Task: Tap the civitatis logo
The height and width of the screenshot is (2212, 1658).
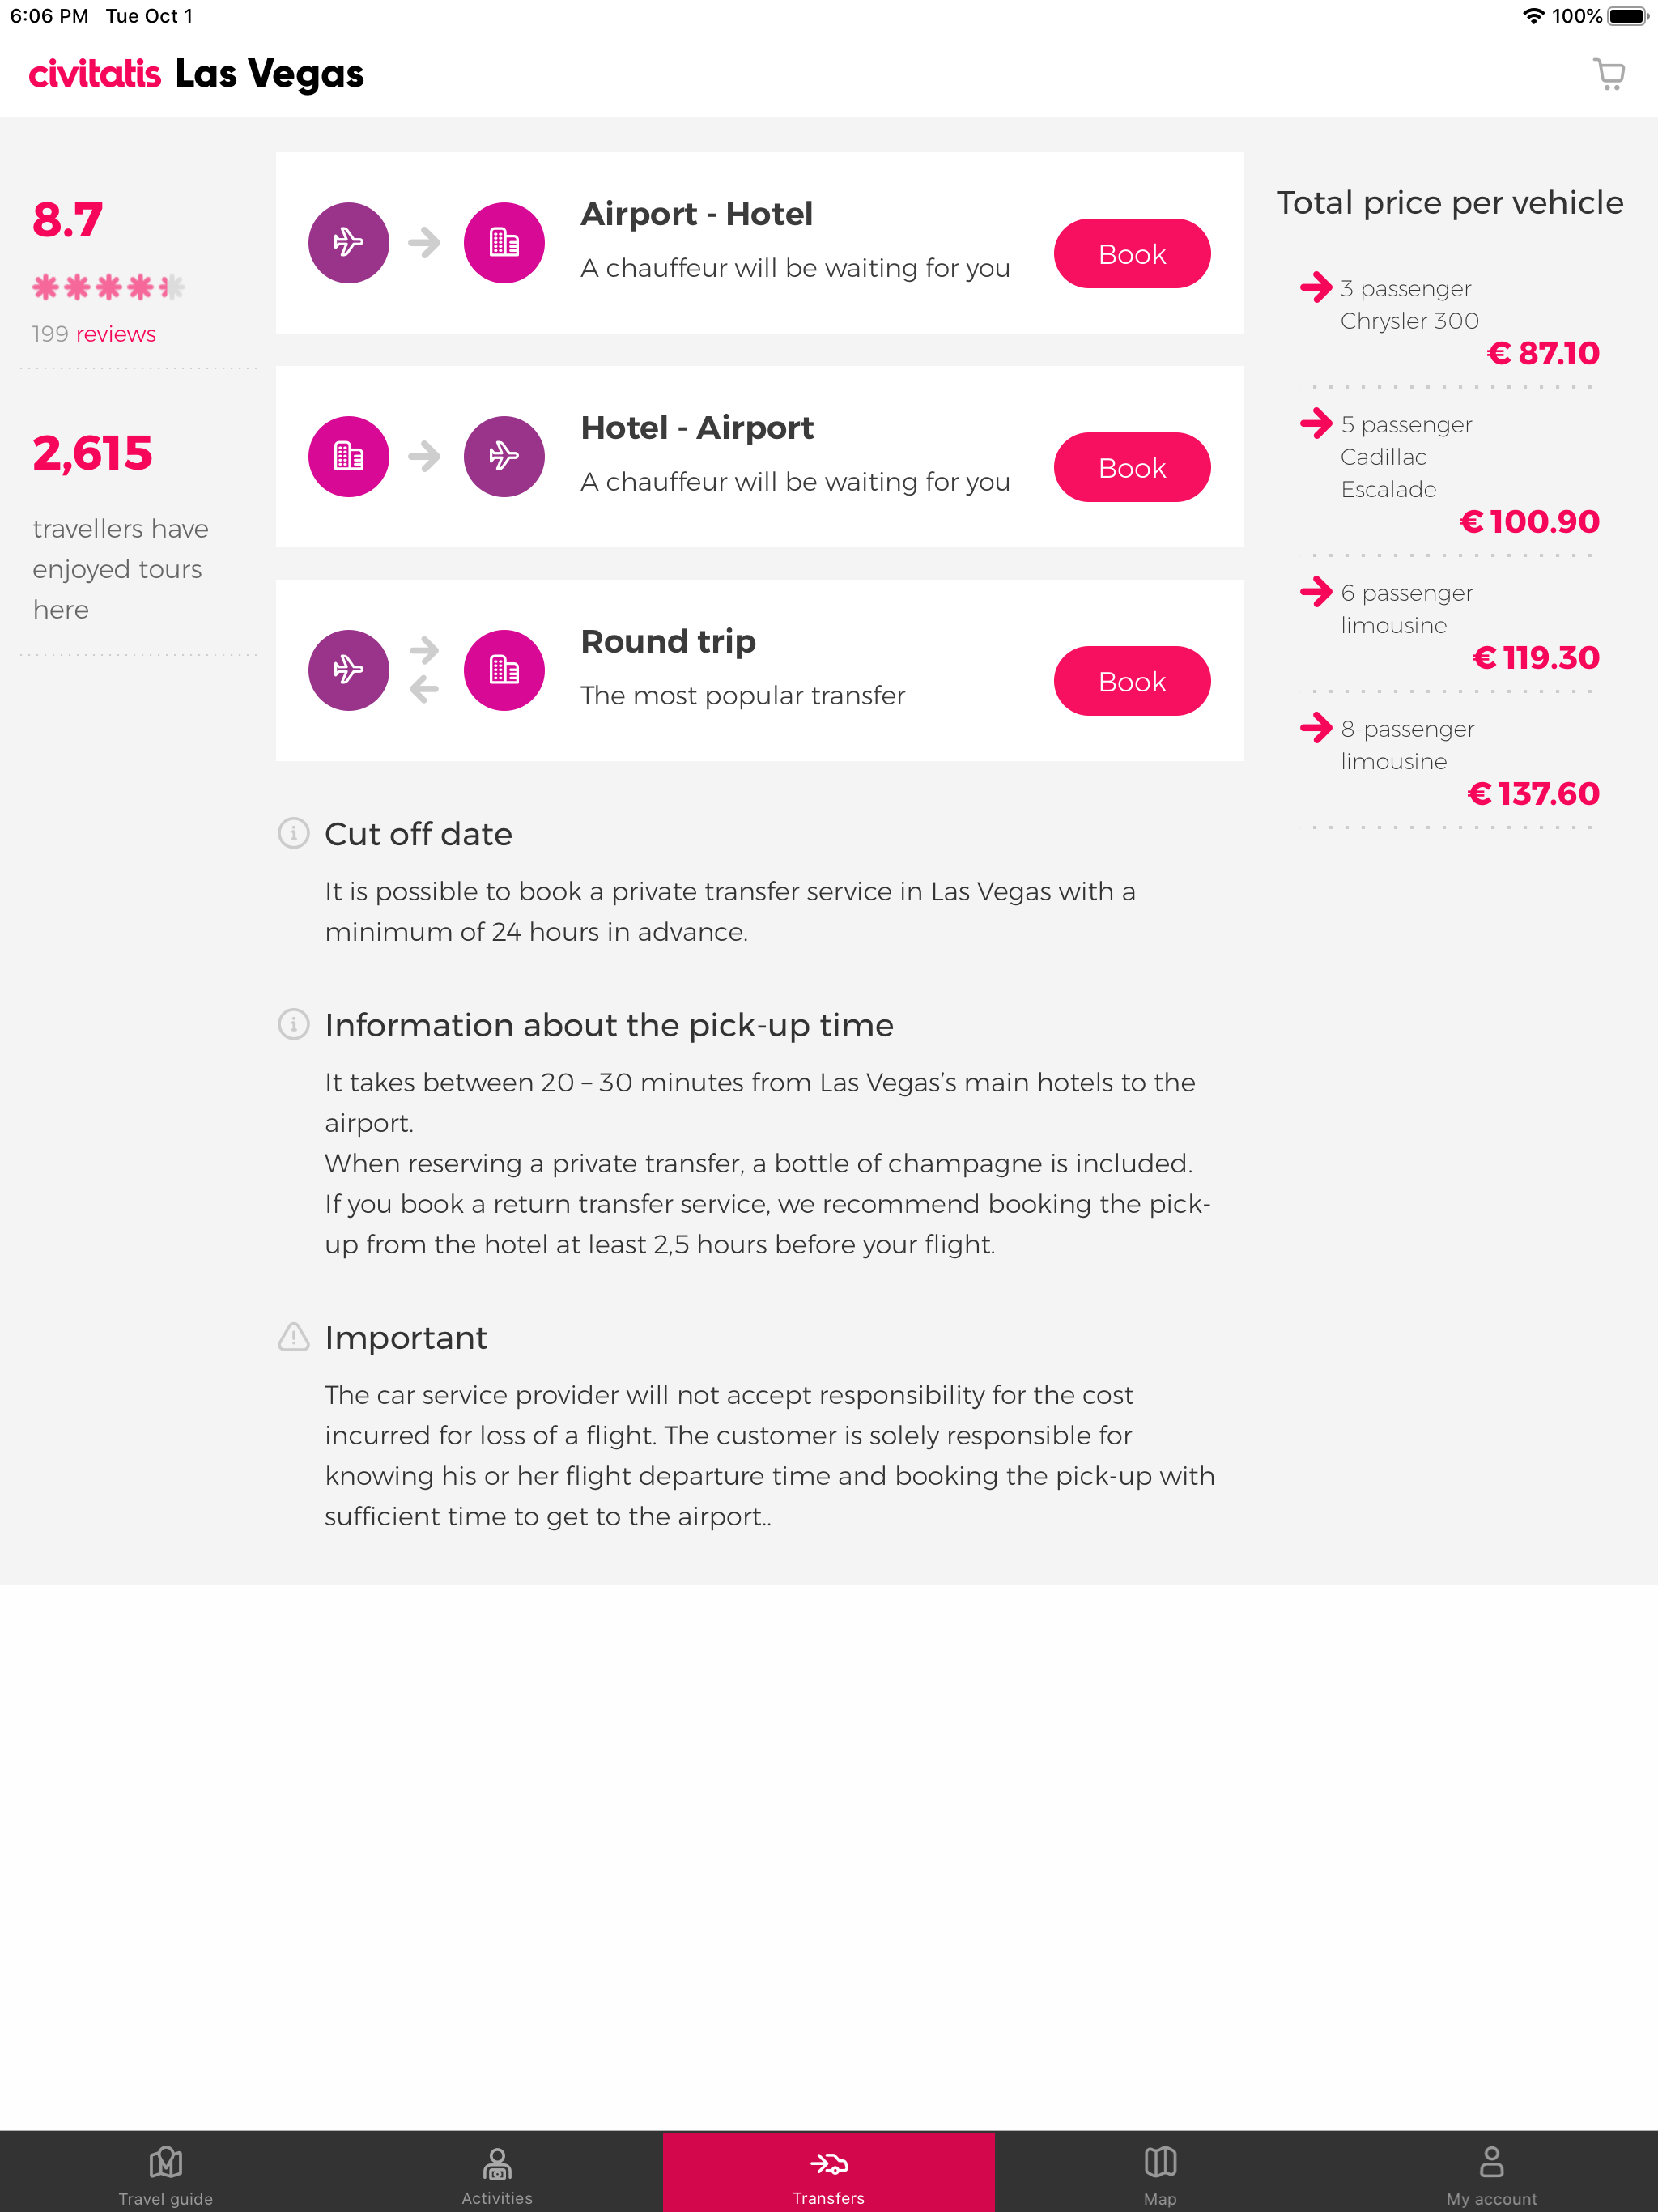Action: click(x=95, y=74)
